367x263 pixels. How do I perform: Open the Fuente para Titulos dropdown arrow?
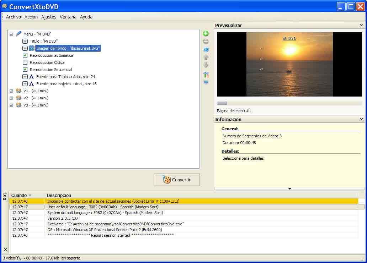25,77
